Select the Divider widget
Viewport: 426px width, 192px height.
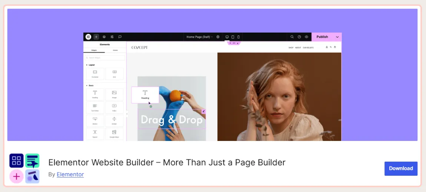(115, 121)
